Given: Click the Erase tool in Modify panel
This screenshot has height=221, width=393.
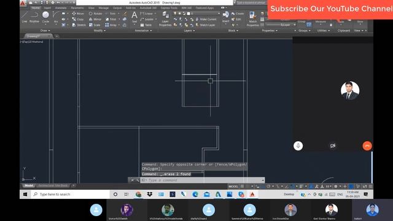Looking at the screenshot, I should point(125,14).
